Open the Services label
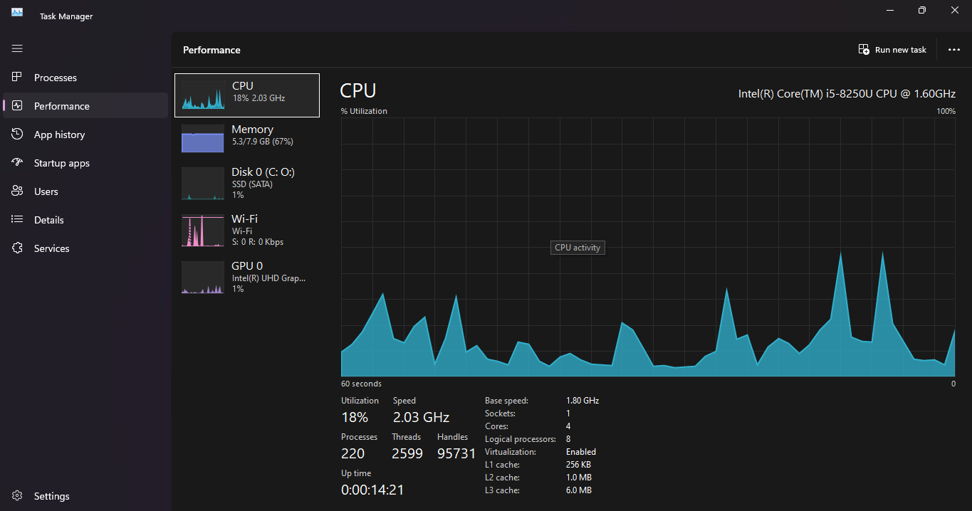 coord(52,248)
